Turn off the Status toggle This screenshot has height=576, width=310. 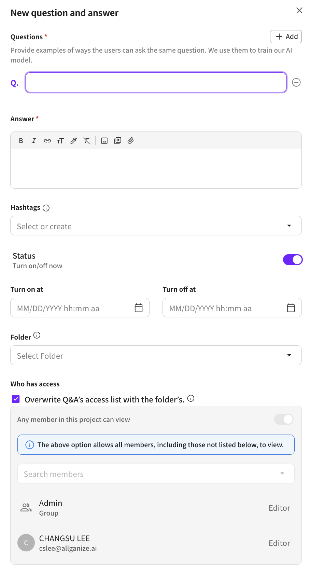pyautogui.click(x=293, y=260)
